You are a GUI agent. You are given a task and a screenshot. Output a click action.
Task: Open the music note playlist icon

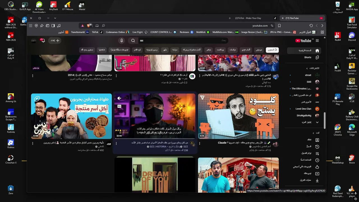(x=59, y=26)
